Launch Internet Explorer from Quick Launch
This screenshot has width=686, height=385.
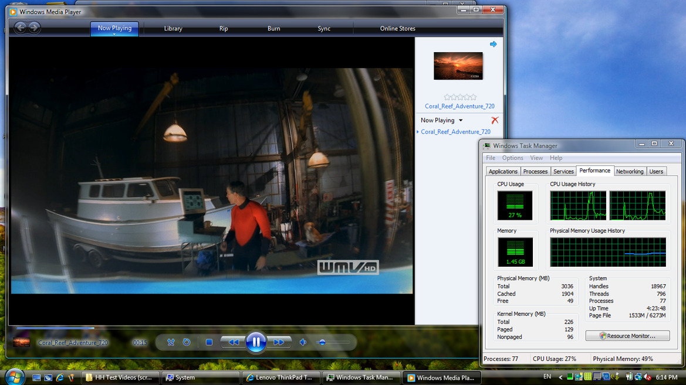[x=60, y=377]
